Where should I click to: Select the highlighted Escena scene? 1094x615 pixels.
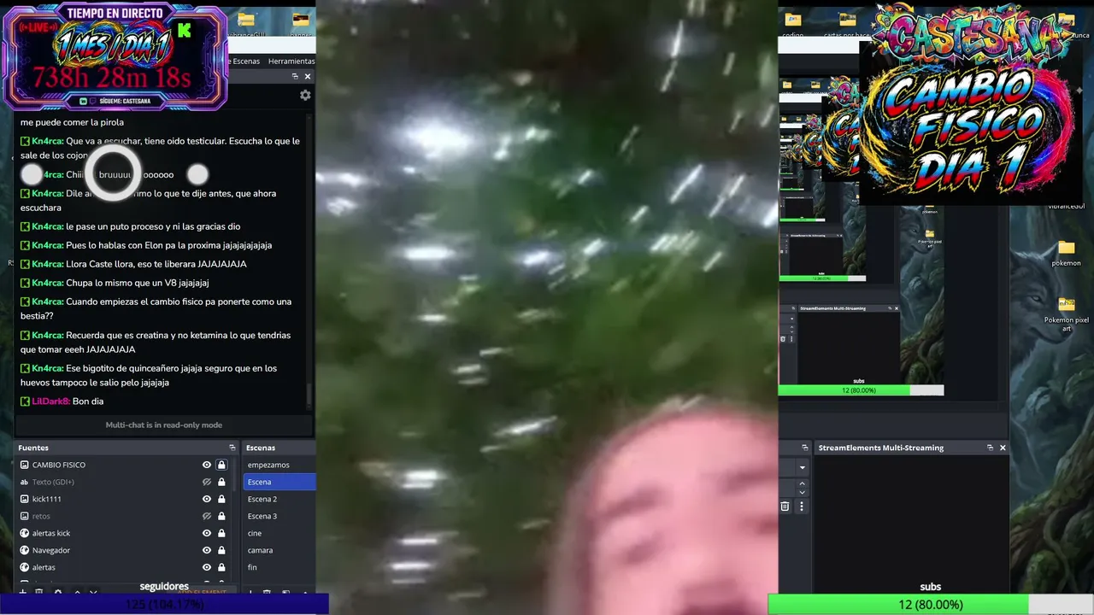[279, 482]
